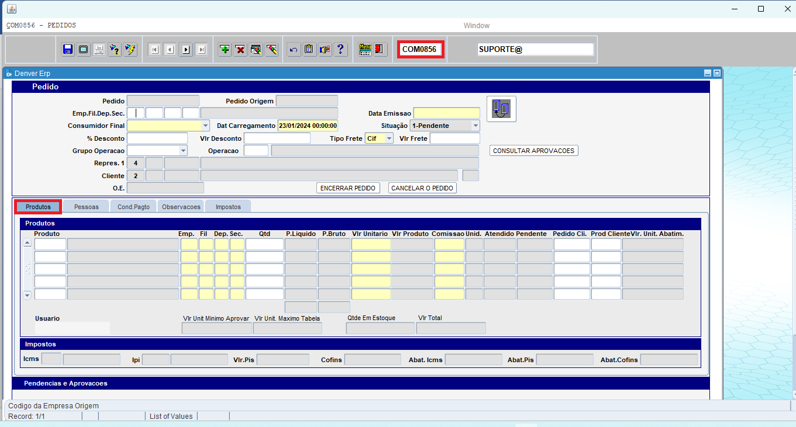
Task: Open help with the question mark icon
Action: (340, 50)
